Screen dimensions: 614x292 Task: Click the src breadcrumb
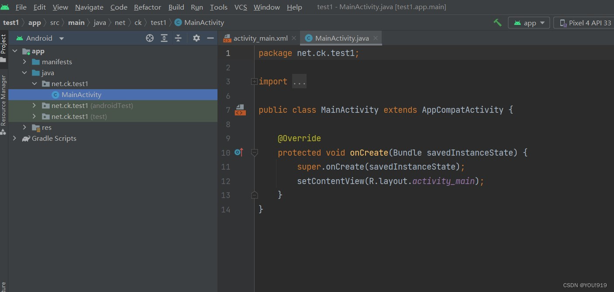click(x=55, y=22)
